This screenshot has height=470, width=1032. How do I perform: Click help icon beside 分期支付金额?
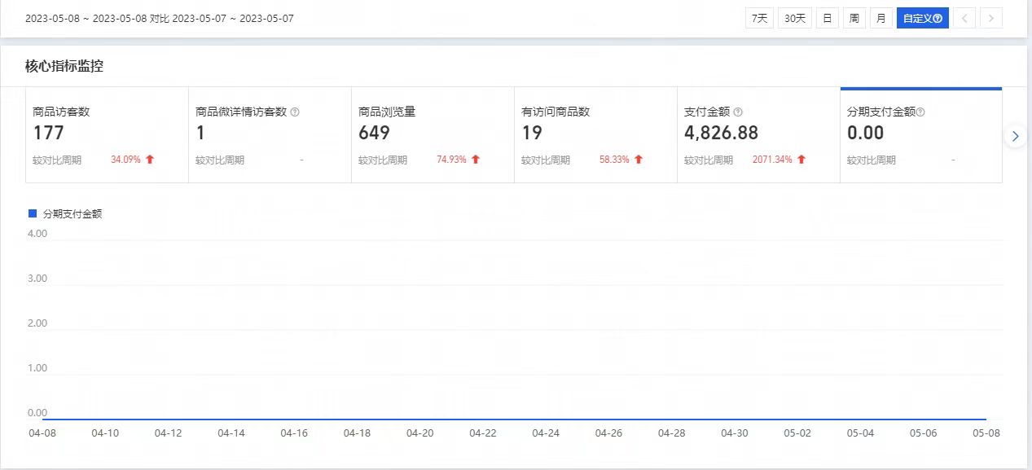pos(920,112)
